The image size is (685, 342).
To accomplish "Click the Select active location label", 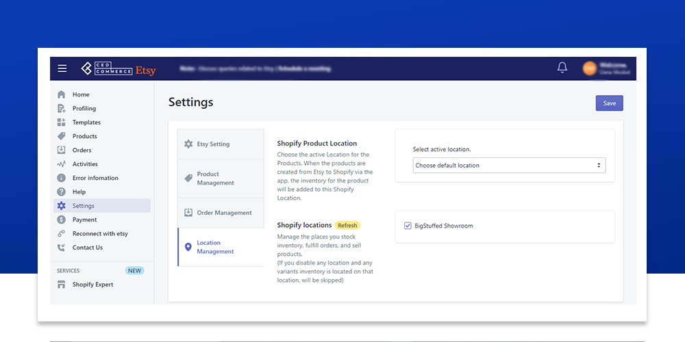I will point(442,149).
